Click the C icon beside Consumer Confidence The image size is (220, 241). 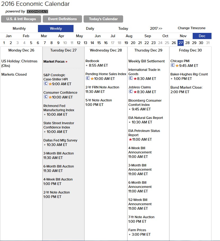click(46, 97)
